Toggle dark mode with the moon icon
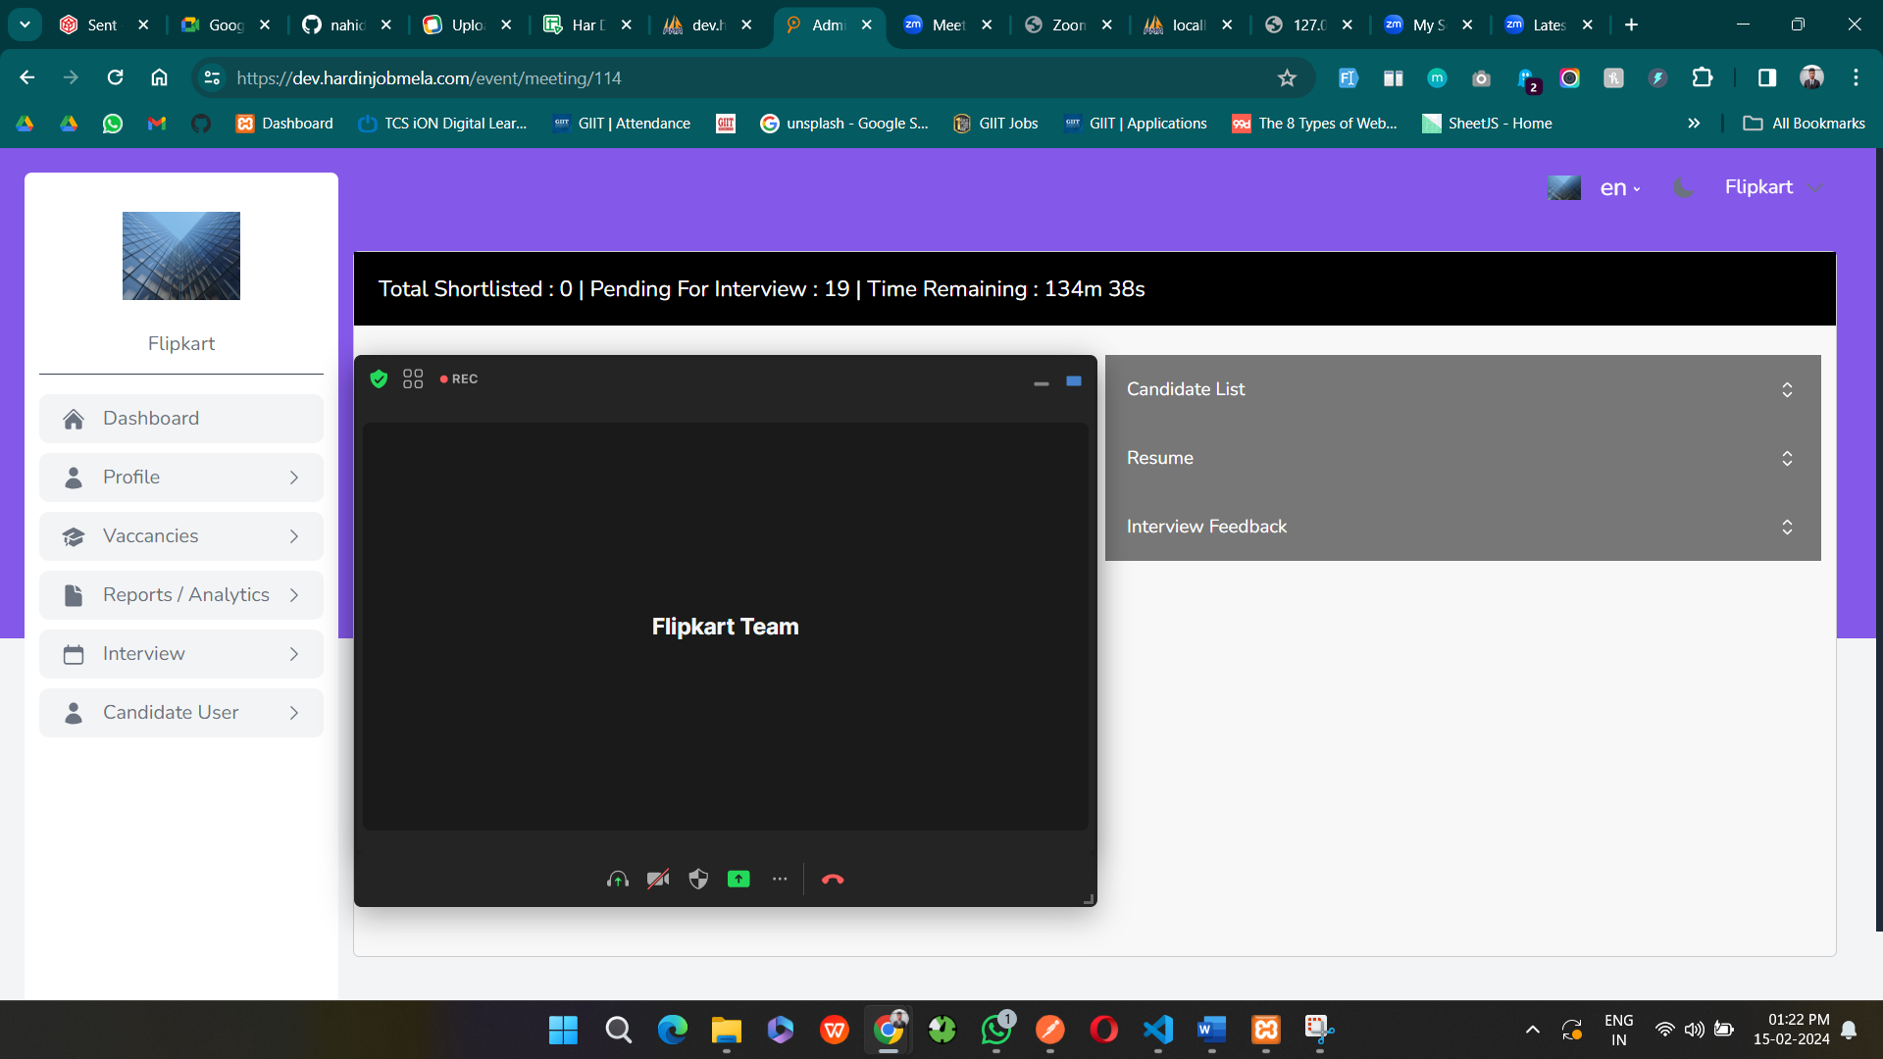Image resolution: width=1883 pixels, height=1059 pixels. (1683, 187)
